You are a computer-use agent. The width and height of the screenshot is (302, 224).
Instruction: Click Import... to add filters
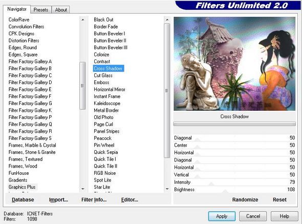click(x=58, y=200)
